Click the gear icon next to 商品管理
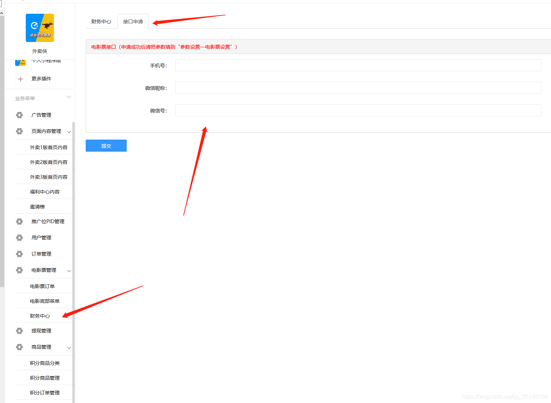 point(19,347)
